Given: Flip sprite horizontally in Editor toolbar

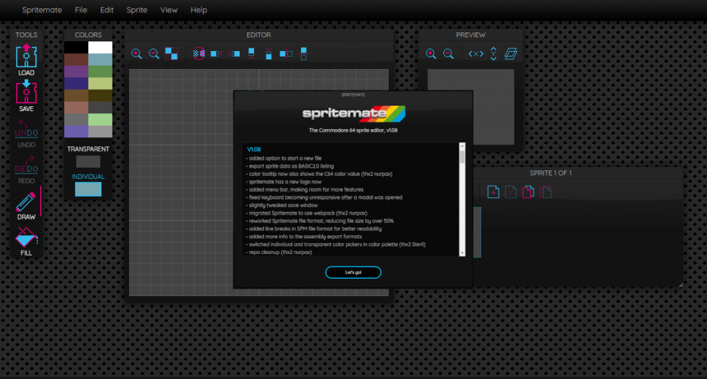Looking at the screenshot, I should [x=286, y=54].
